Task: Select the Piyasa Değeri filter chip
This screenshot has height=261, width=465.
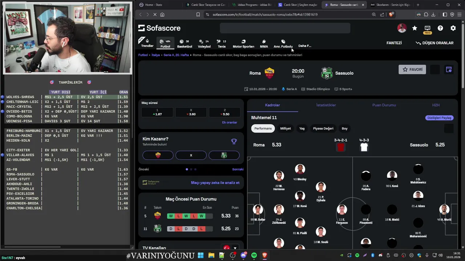Action: [x=323, y=128]
